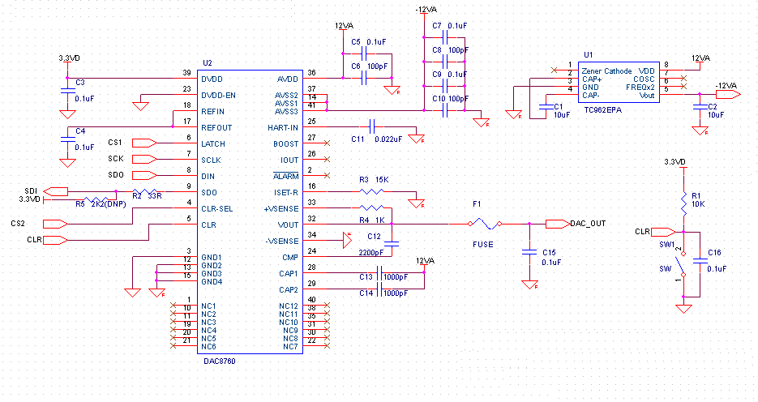This screenshot has width=758, height=402.
Task: Select resistor R3 15K symbol
Action: 372,192
